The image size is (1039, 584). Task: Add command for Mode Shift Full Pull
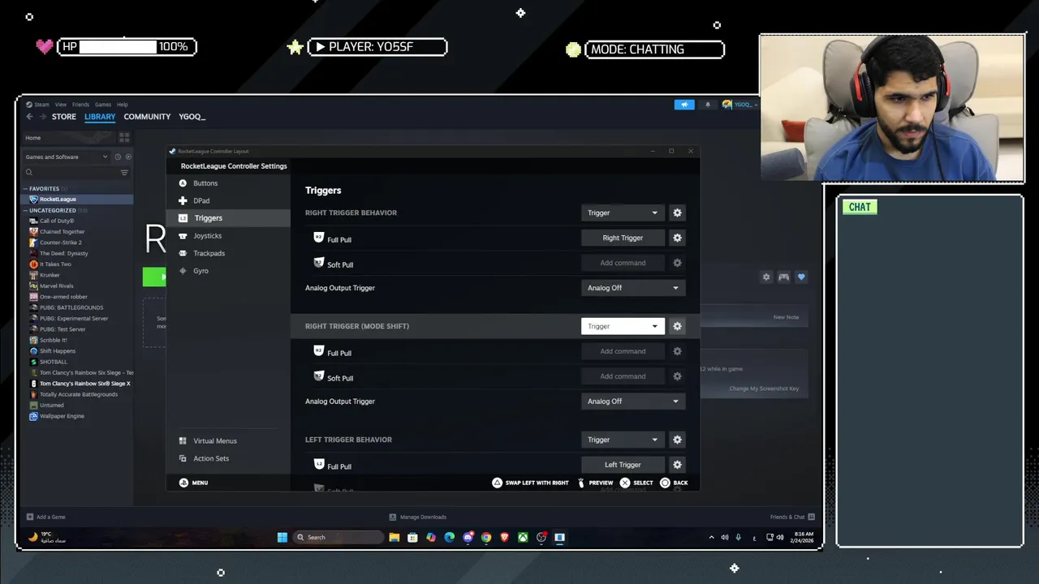click(x=623, y=351)
